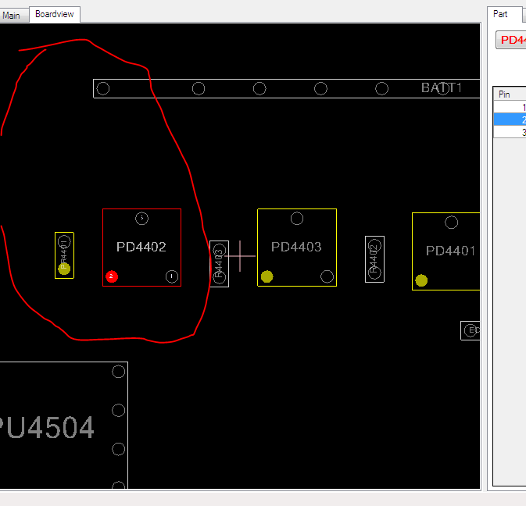Select the upper unfilled pin of PR4401

point(64,241)
